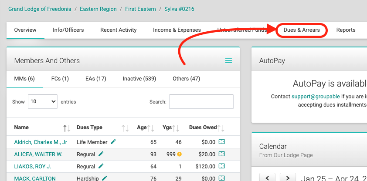367x181 pixels.
Task: Click the members Search input field
Action: tap(201, 101)
